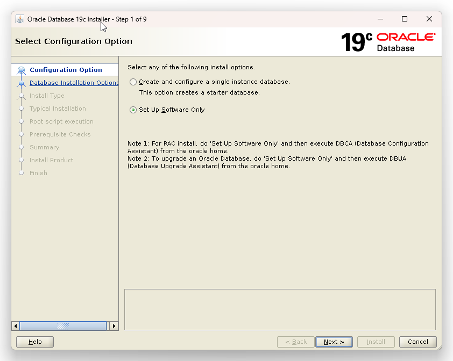Click the Summary step
The image size is (453, 361).
[45, 147]
